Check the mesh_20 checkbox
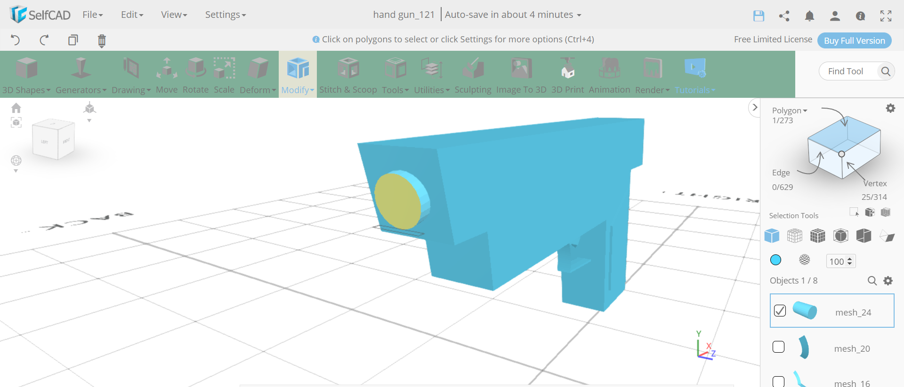 pos(779,347)
